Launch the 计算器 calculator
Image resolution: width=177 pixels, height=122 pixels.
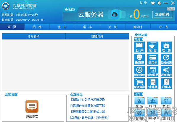click(153, 84)
